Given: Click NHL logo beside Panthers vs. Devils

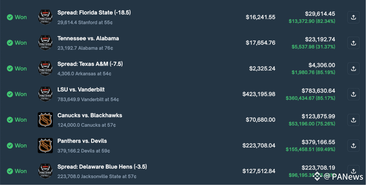Looking at the screenshot, I should 45,146.
